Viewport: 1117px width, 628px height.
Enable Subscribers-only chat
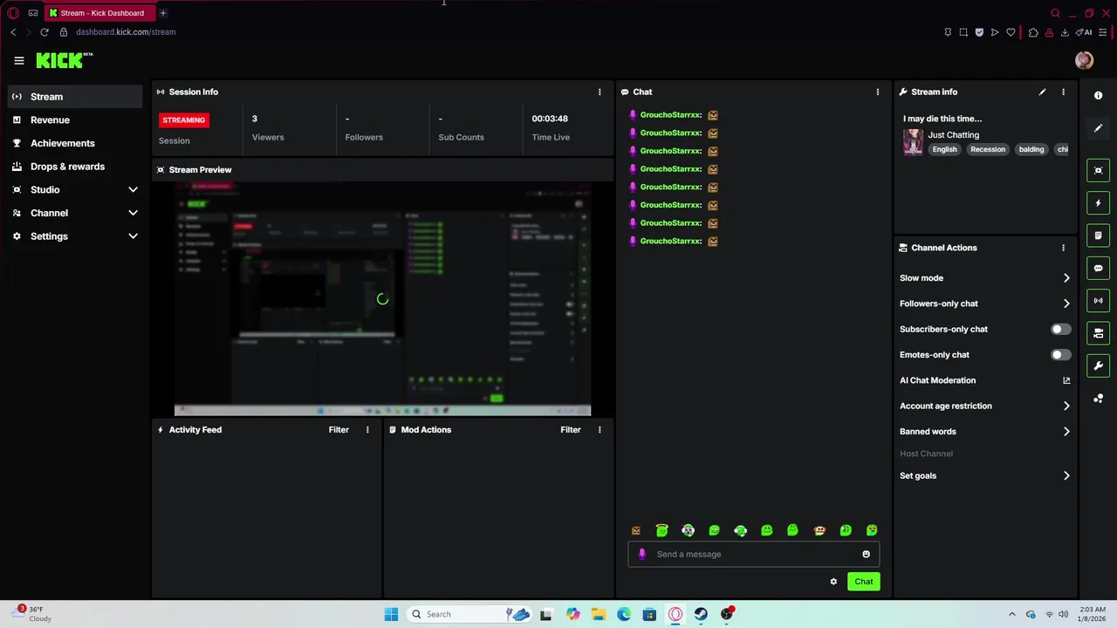[1060, 329]
